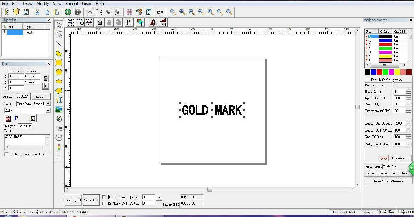Open the TrueType Font type dropdown

[x=48, y=104]
